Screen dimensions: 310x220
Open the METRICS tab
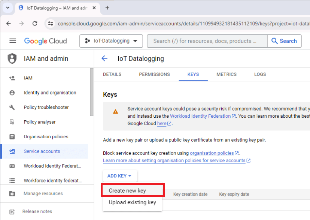click(226, 74)
